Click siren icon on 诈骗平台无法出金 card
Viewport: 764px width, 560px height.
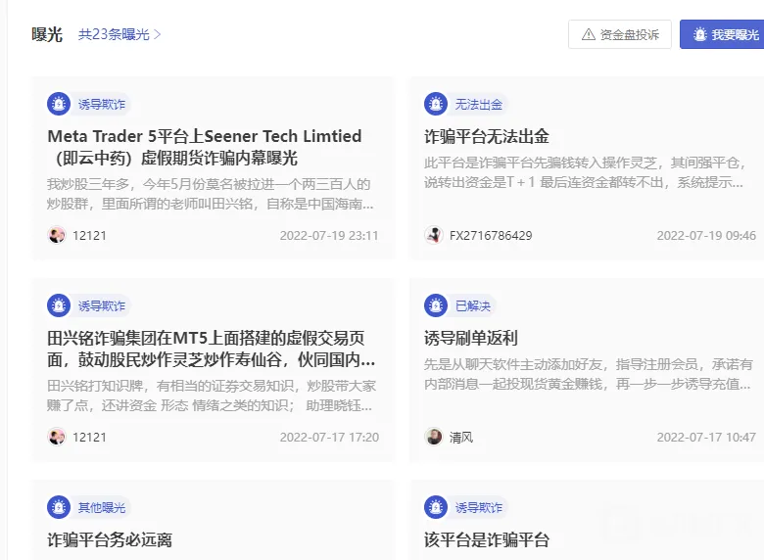[x=436, y=104]
